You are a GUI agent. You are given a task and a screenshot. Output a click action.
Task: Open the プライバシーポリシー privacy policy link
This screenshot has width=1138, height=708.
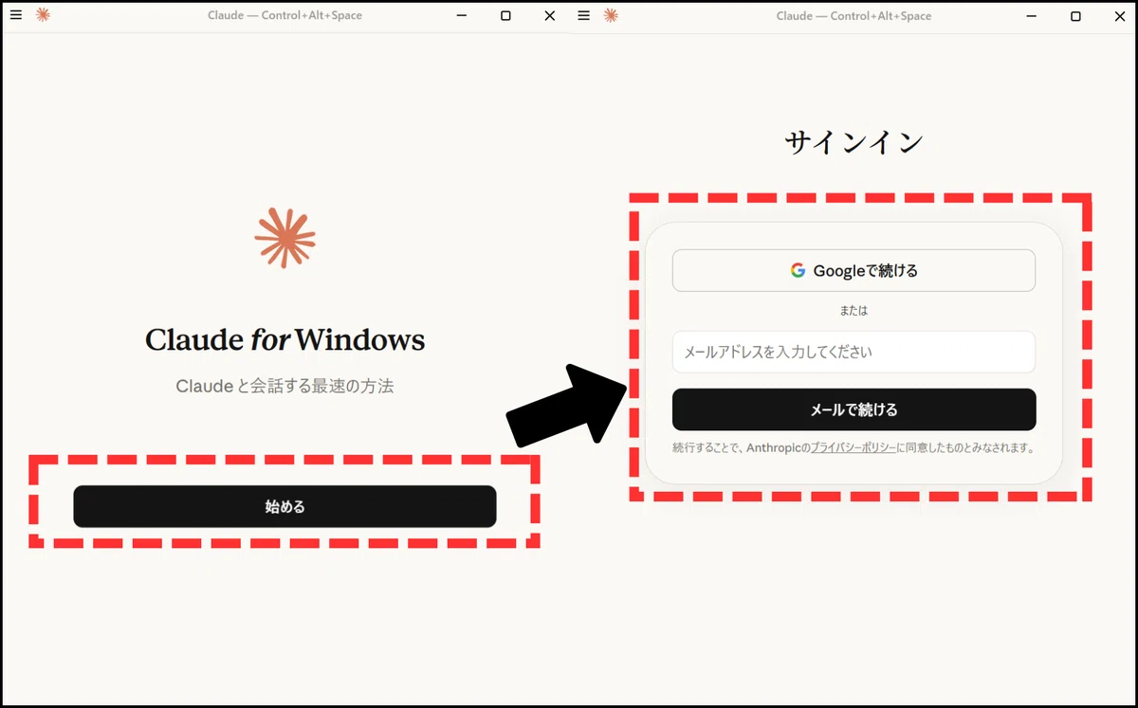click(x=853, y=447)
